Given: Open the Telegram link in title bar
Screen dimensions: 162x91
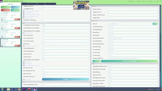Looking at the screenshot, I should 138,1.
